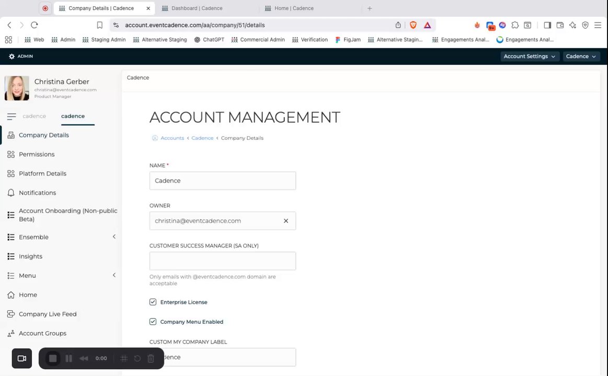The height and width of the screenshot is (376, 608).
Task: Open the Staging Admin bookmark
Action: [104, 40]
